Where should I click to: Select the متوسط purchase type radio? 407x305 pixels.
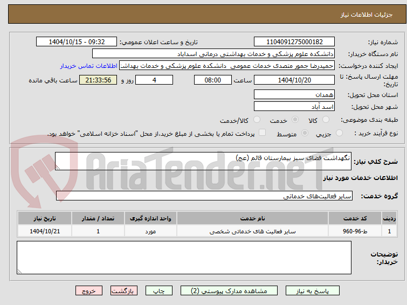click(x=305, y=133)
